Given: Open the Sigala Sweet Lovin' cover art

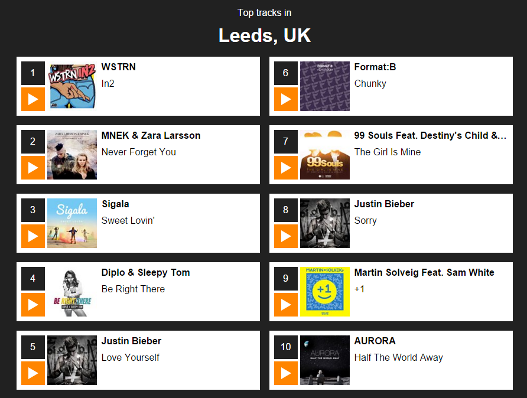Looking at the screenshot, I should pyautogui.click(x=72, y=223).
